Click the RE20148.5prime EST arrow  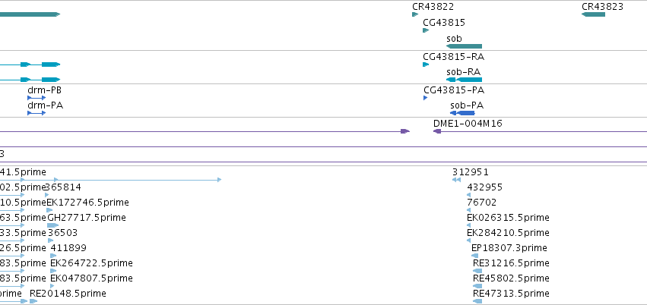[33, 301]
